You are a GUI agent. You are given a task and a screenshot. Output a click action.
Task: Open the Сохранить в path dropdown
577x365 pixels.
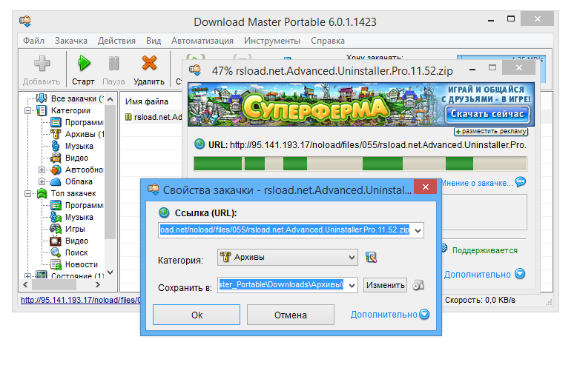[x=352, y=285]
